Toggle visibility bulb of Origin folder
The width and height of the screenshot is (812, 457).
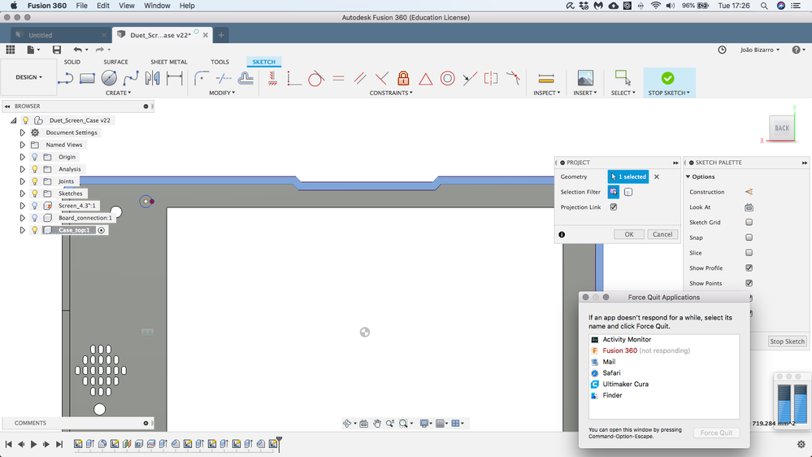tap(35, 156)
